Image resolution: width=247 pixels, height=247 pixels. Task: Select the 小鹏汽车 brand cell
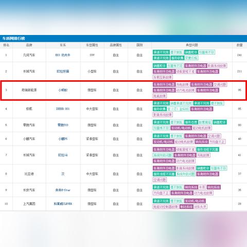(29, 139)
